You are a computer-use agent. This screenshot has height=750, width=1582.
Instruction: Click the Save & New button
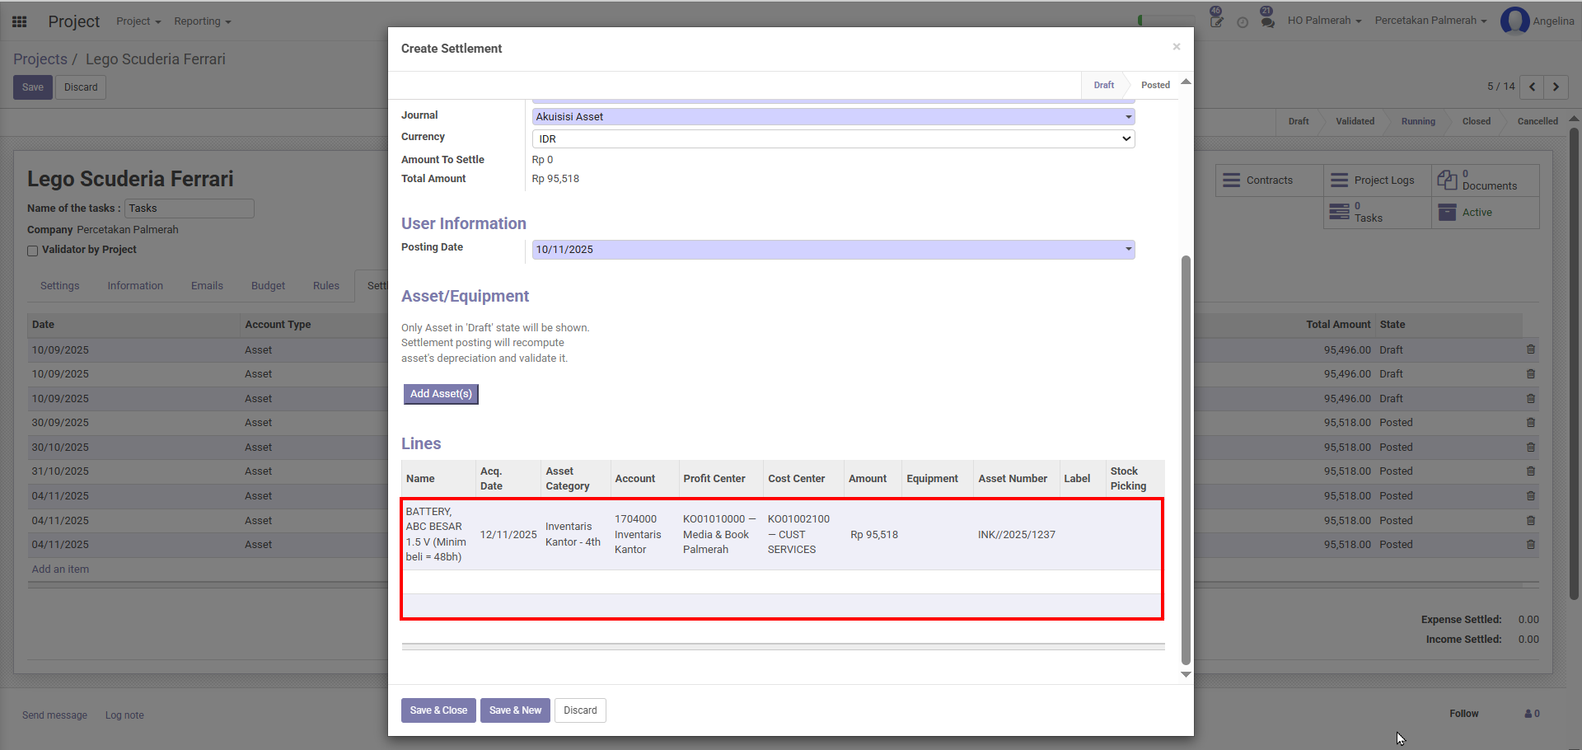[x=515, y=710]
